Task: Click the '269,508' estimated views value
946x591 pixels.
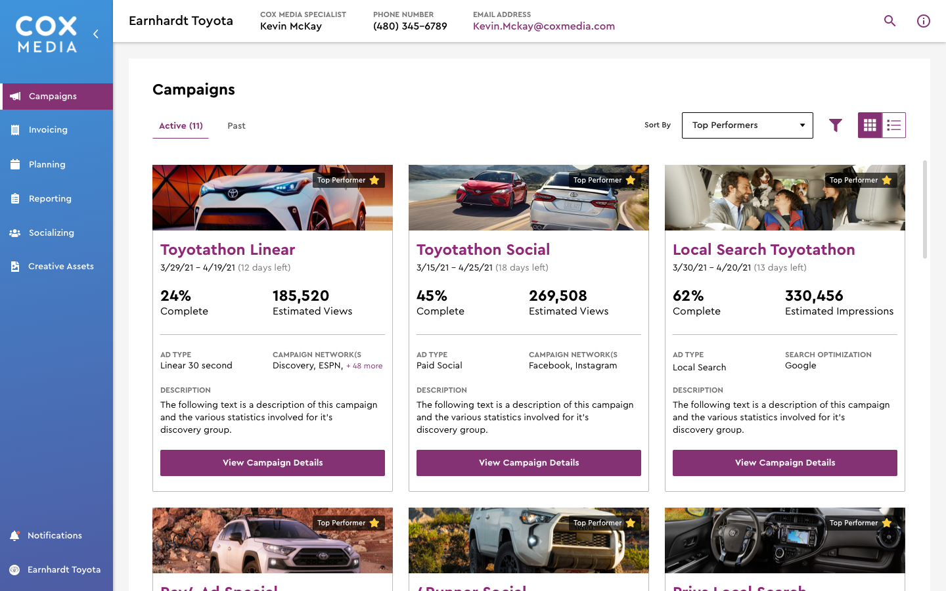Action: 558,296
